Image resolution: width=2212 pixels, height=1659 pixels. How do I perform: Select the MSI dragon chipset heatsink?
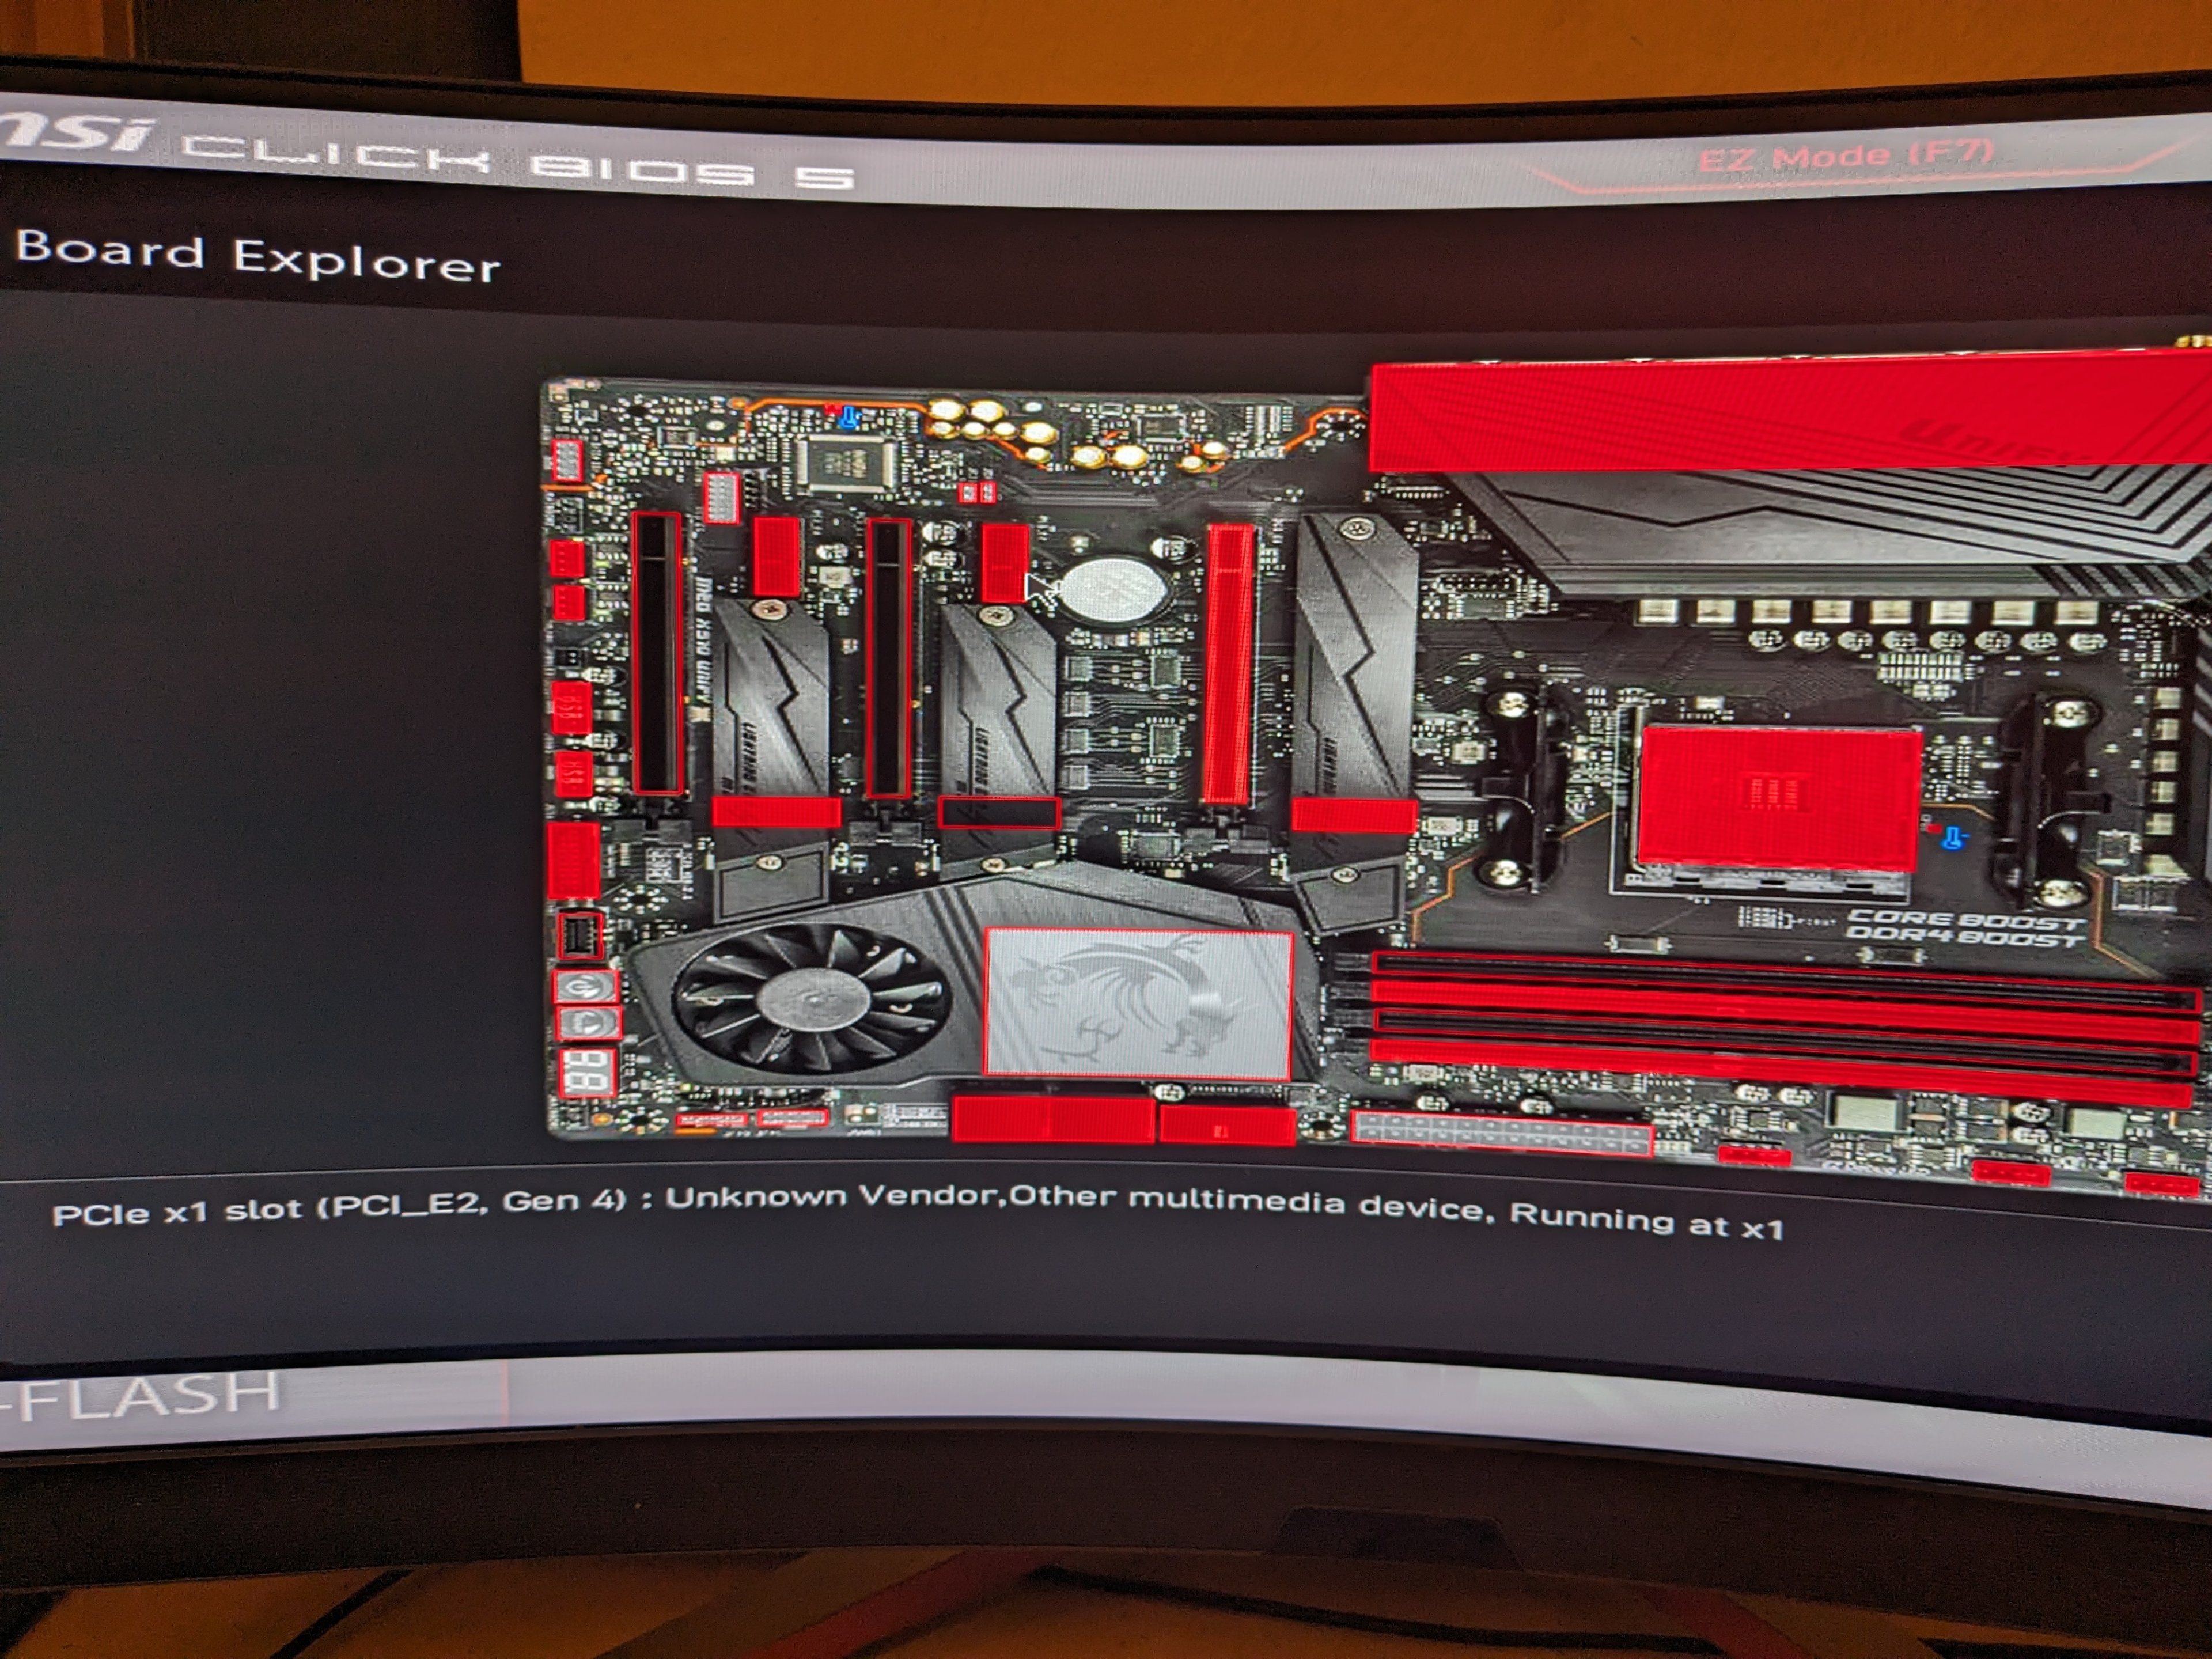pyautogui.click(x=1138, y=1003)
